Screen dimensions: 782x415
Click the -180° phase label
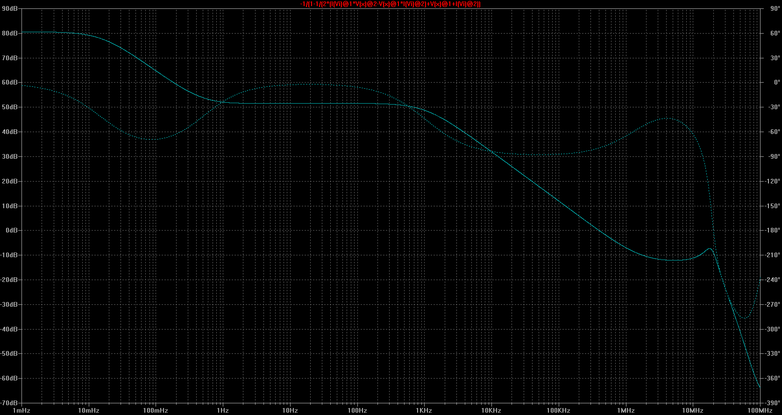coord(772,230)
